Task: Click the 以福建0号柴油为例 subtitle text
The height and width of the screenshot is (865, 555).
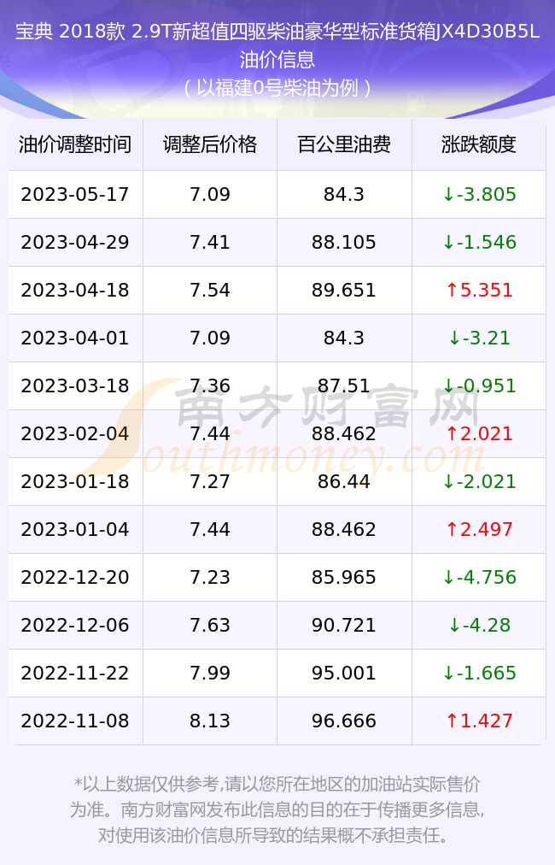Action: [277, 88]
